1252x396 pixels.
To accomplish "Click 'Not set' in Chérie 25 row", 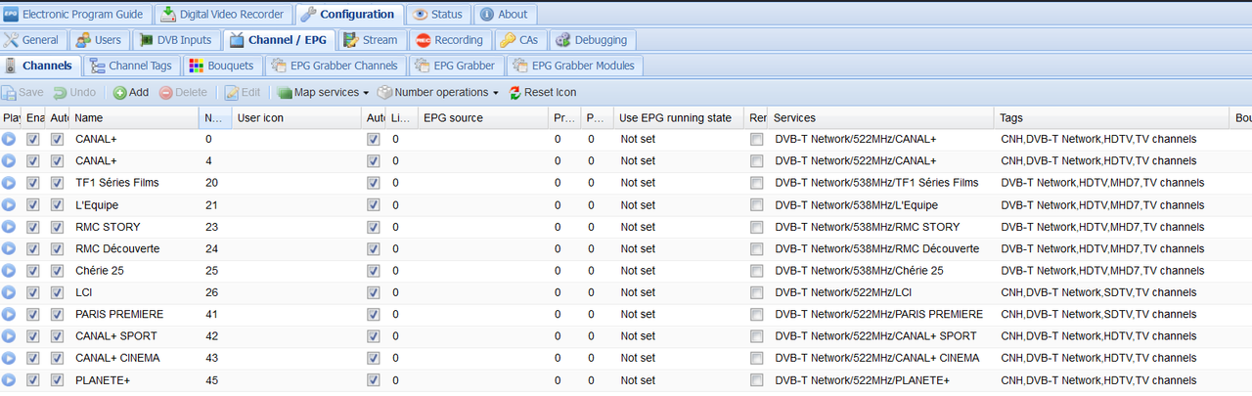I will [x=638, y=271].
